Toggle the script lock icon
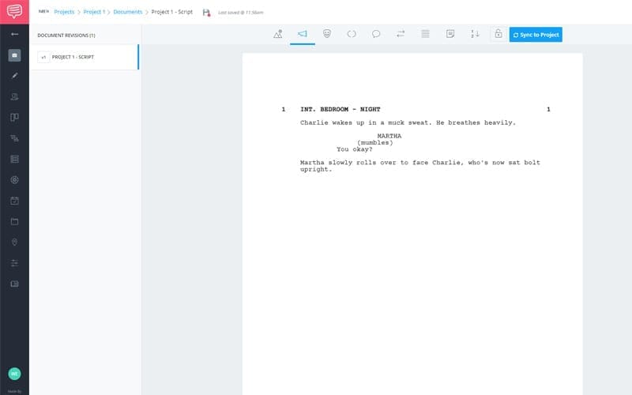Viewport: 632px width, 395px height. tap(498, 34)
